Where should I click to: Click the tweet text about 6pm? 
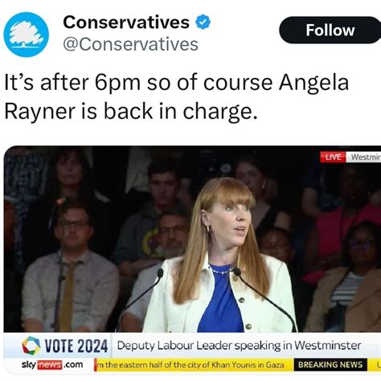click(x=177, y=96)
